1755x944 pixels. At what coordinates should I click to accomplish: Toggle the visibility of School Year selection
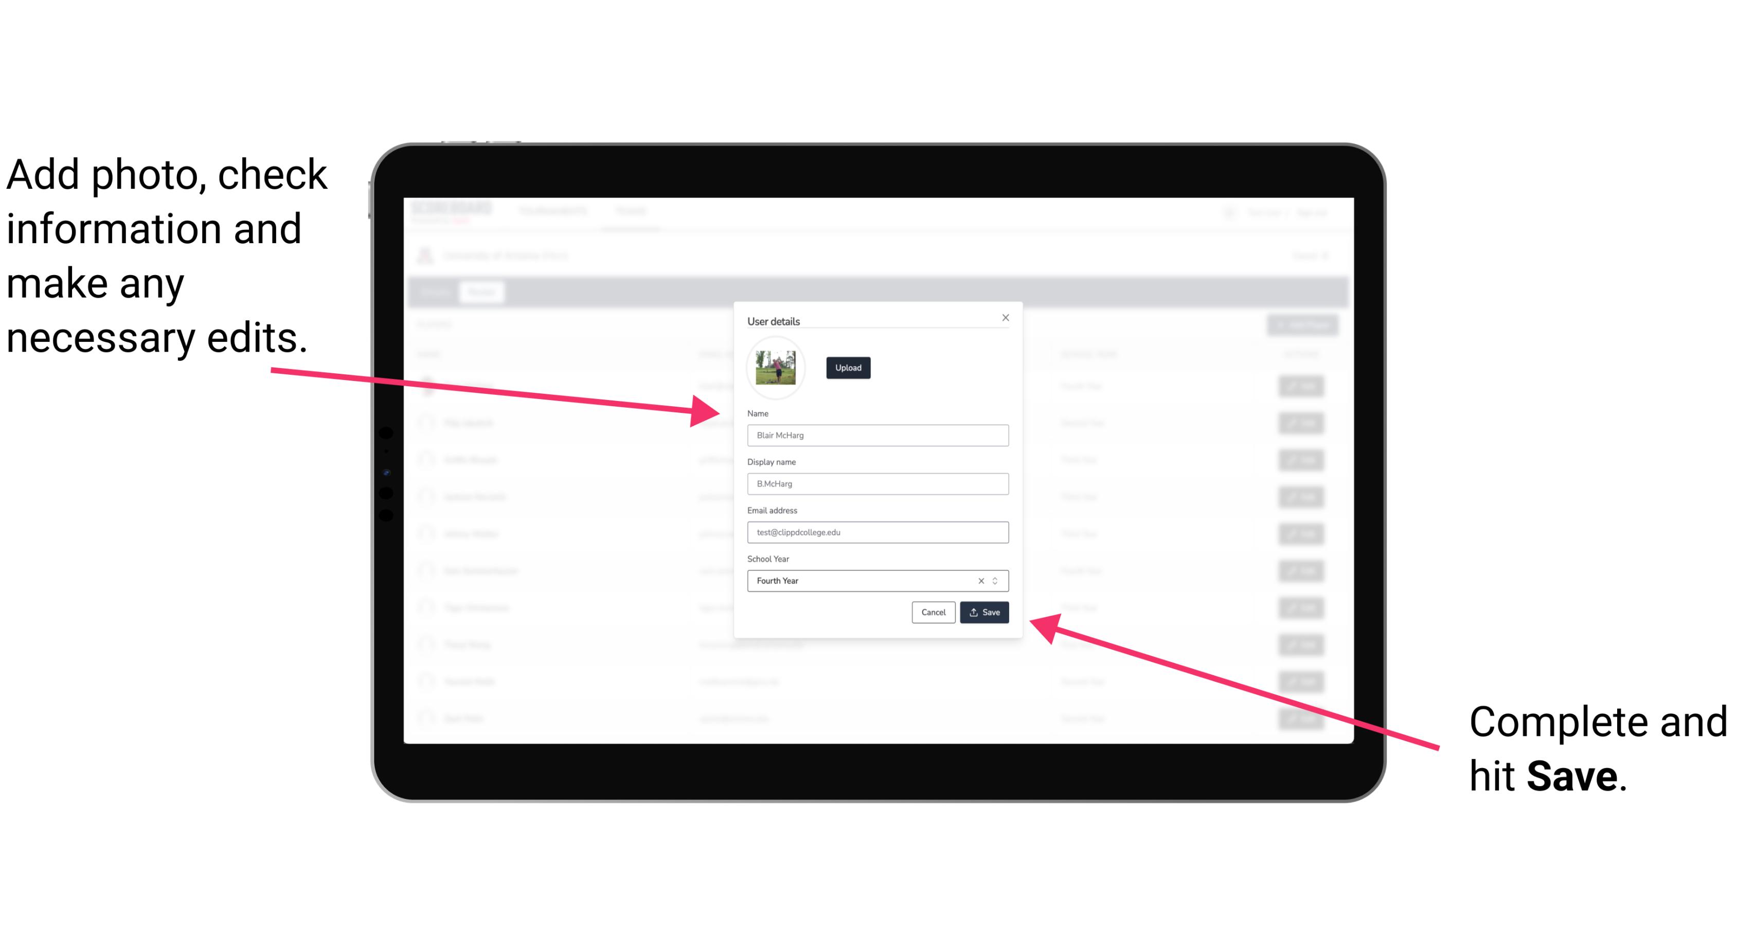pos(997,580)
